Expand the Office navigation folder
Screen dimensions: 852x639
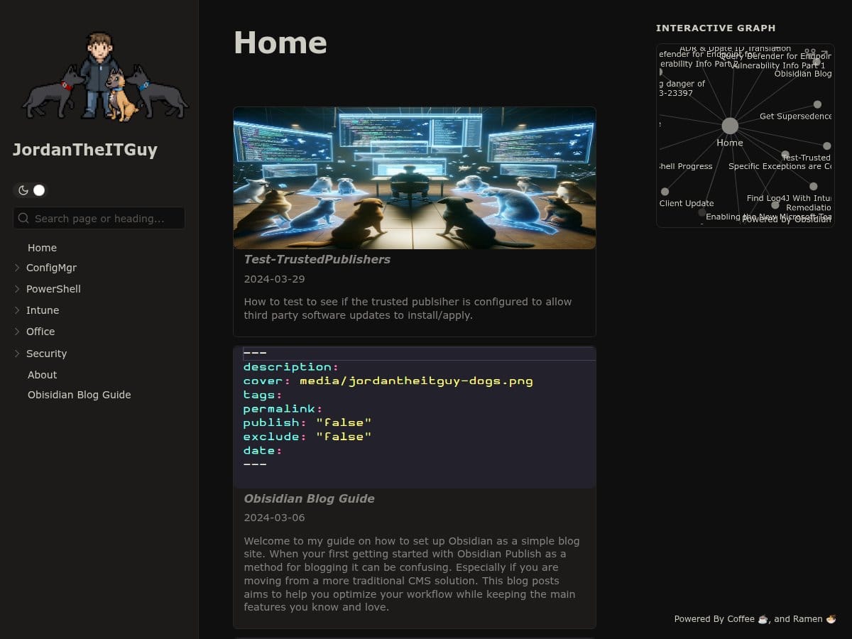point(17,332)
